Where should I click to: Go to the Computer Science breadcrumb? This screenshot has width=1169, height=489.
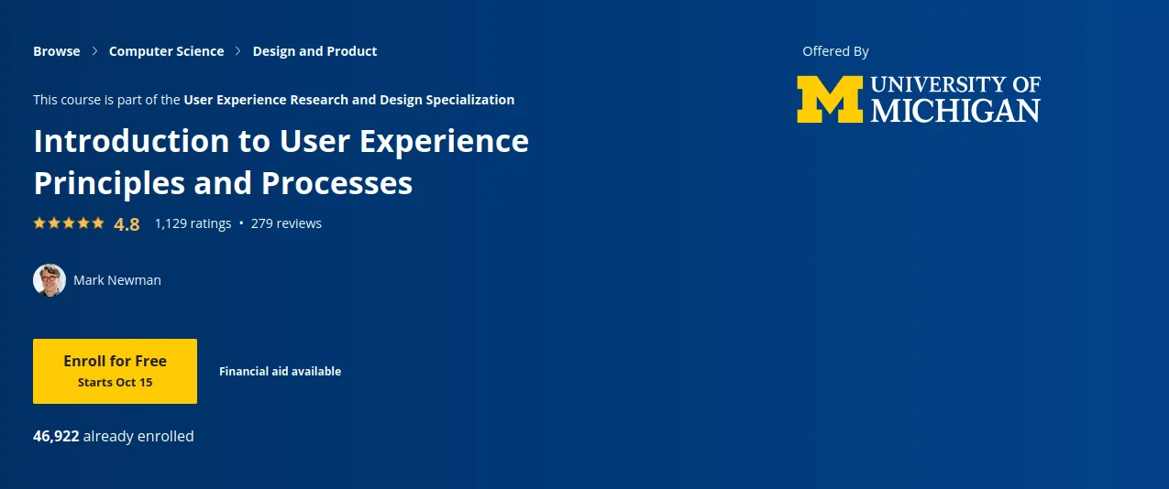[166, 51]
